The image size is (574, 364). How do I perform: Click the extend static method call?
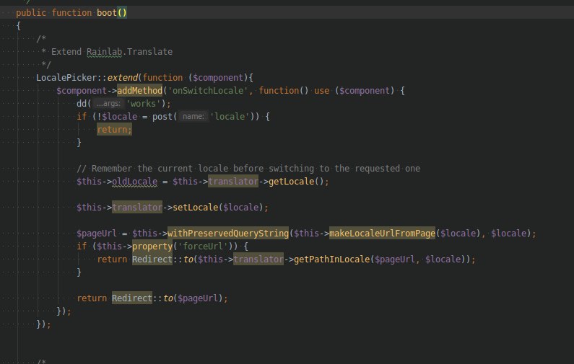(x=123, y=78)
